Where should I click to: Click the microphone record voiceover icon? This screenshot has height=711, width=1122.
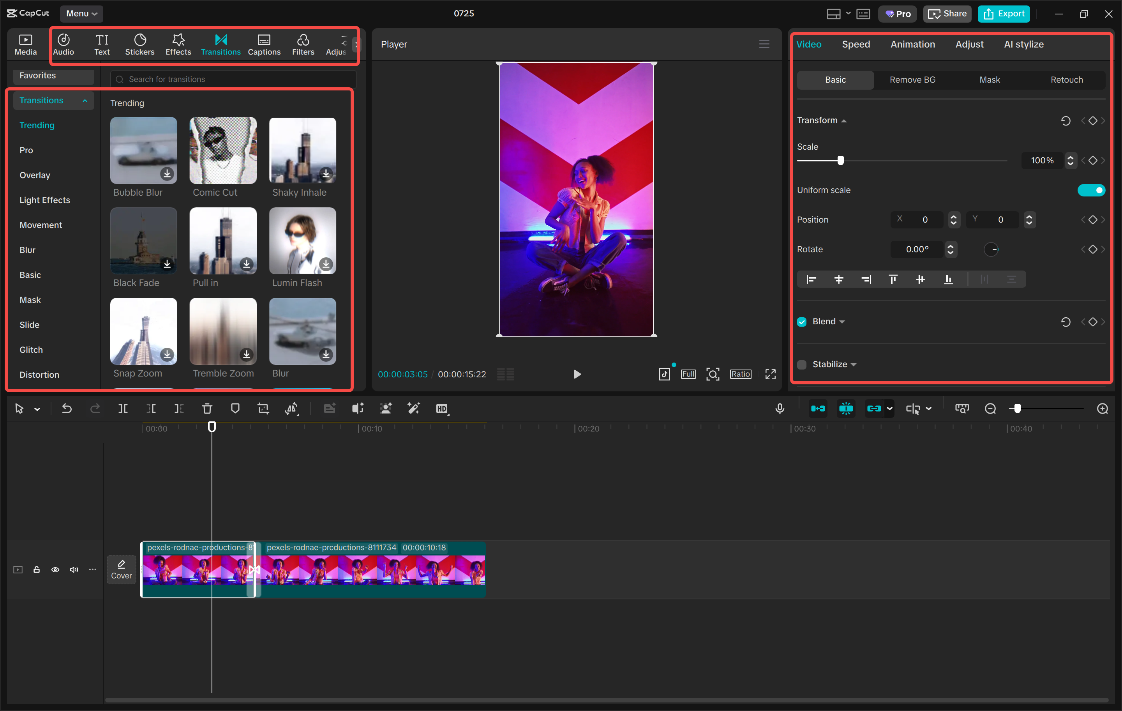[780, 409]
